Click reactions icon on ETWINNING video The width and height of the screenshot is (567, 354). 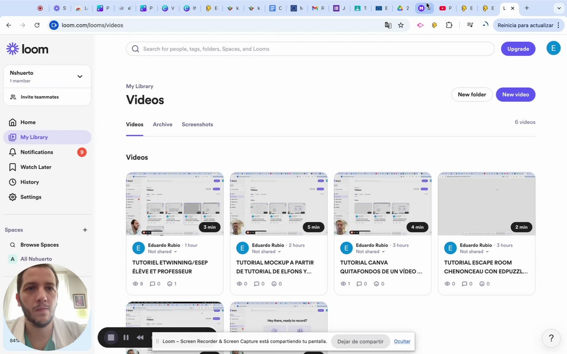pyautogui.click(x=170, y=284)
